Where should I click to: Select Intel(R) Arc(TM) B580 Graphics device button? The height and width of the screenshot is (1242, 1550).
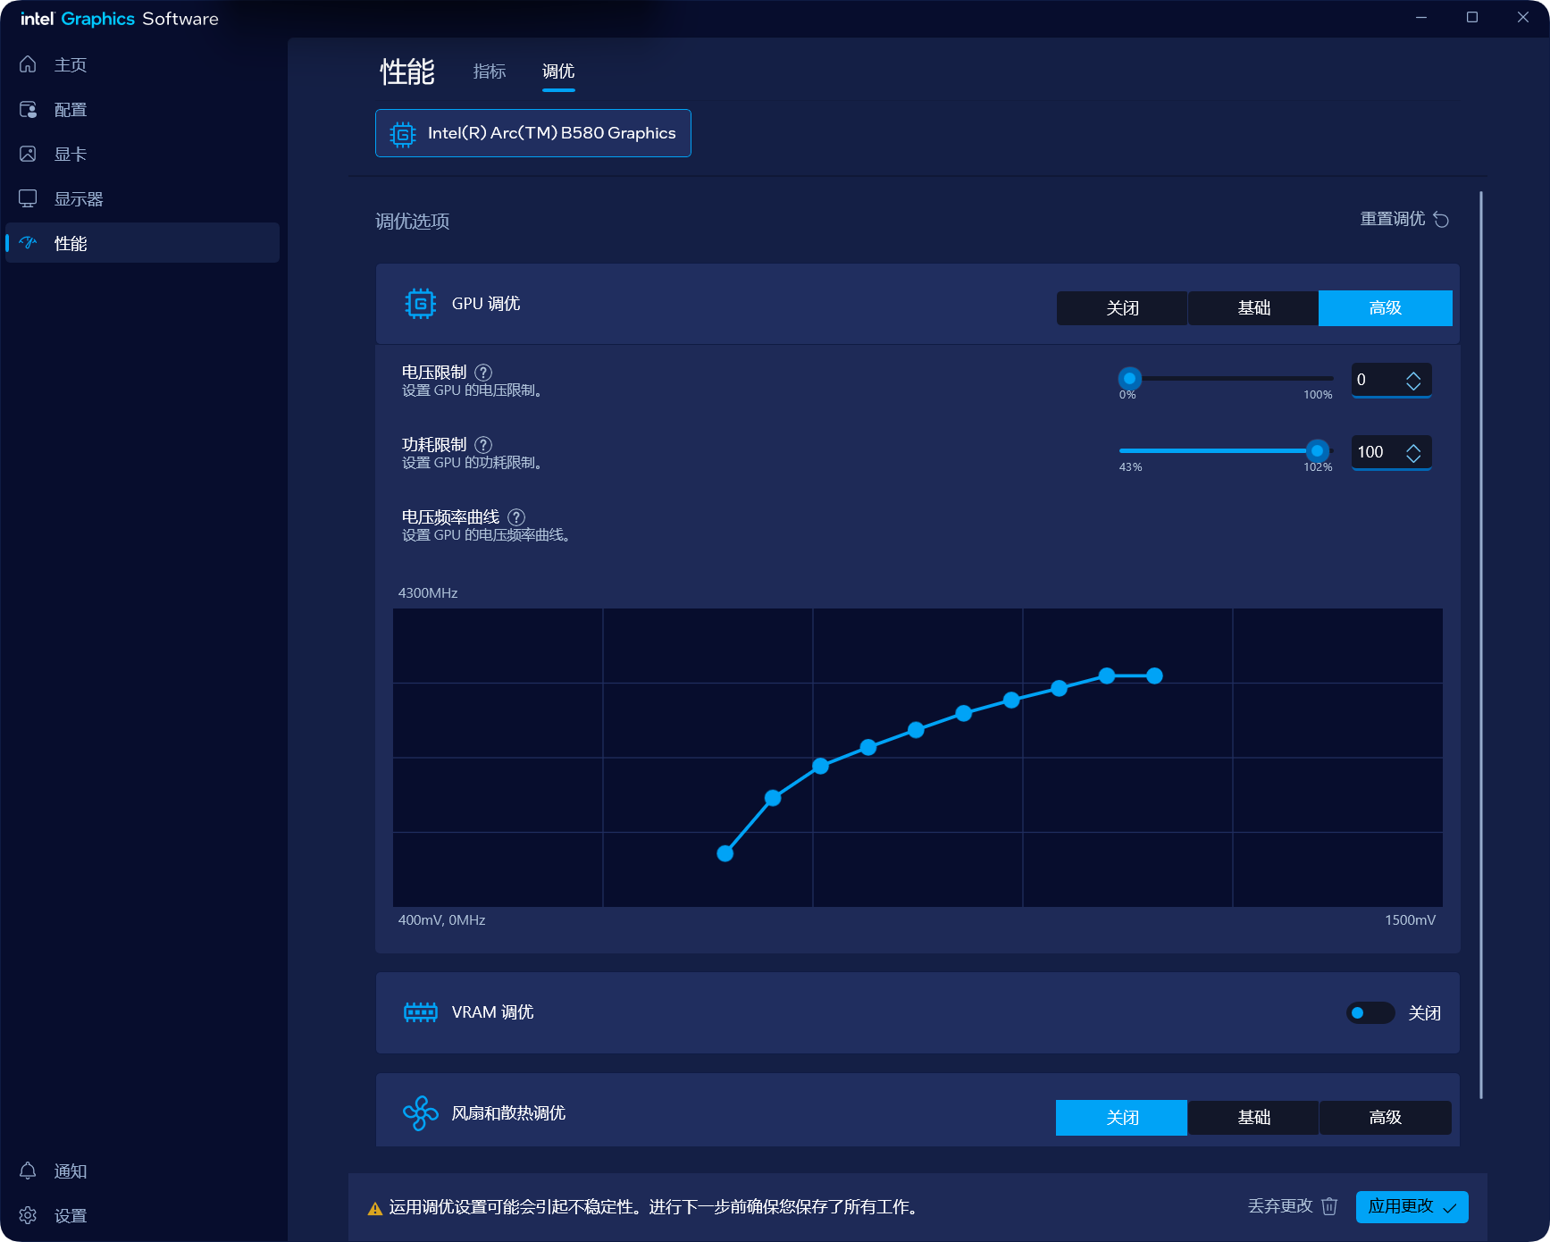pyautogui.click(x=533, y=133)
